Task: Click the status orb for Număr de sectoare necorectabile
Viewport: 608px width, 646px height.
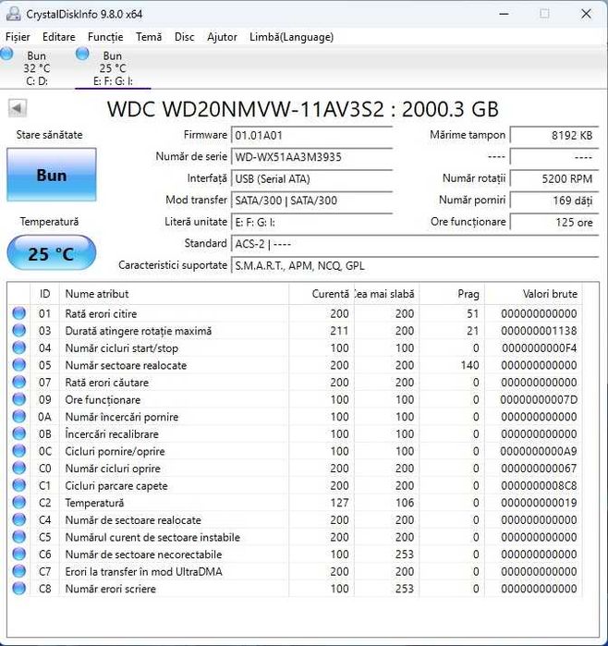Action: (19, 555)
